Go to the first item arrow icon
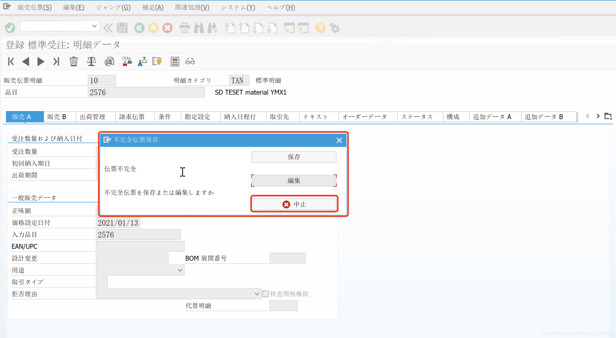This screenshot has height=338, width=616. tap(11, 61)
